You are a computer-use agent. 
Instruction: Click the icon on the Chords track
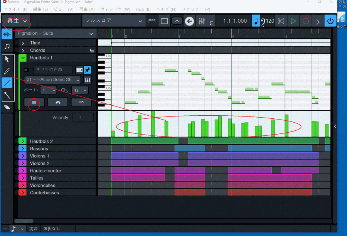92,51
